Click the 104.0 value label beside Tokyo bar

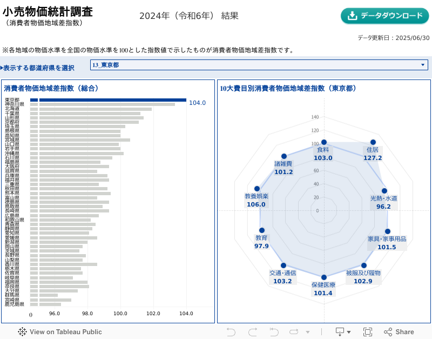coord(197,103)
